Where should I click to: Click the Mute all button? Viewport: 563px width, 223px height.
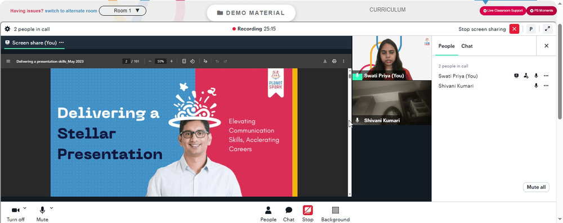[536, 187]
